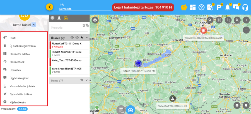The width and height of the screenshot is (251, 114).
Task: Toggle favorite star for Demo group
Action: click(82, 80)
